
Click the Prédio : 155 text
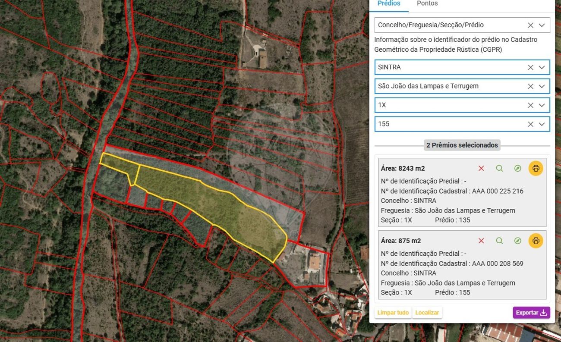pos(452,292)
